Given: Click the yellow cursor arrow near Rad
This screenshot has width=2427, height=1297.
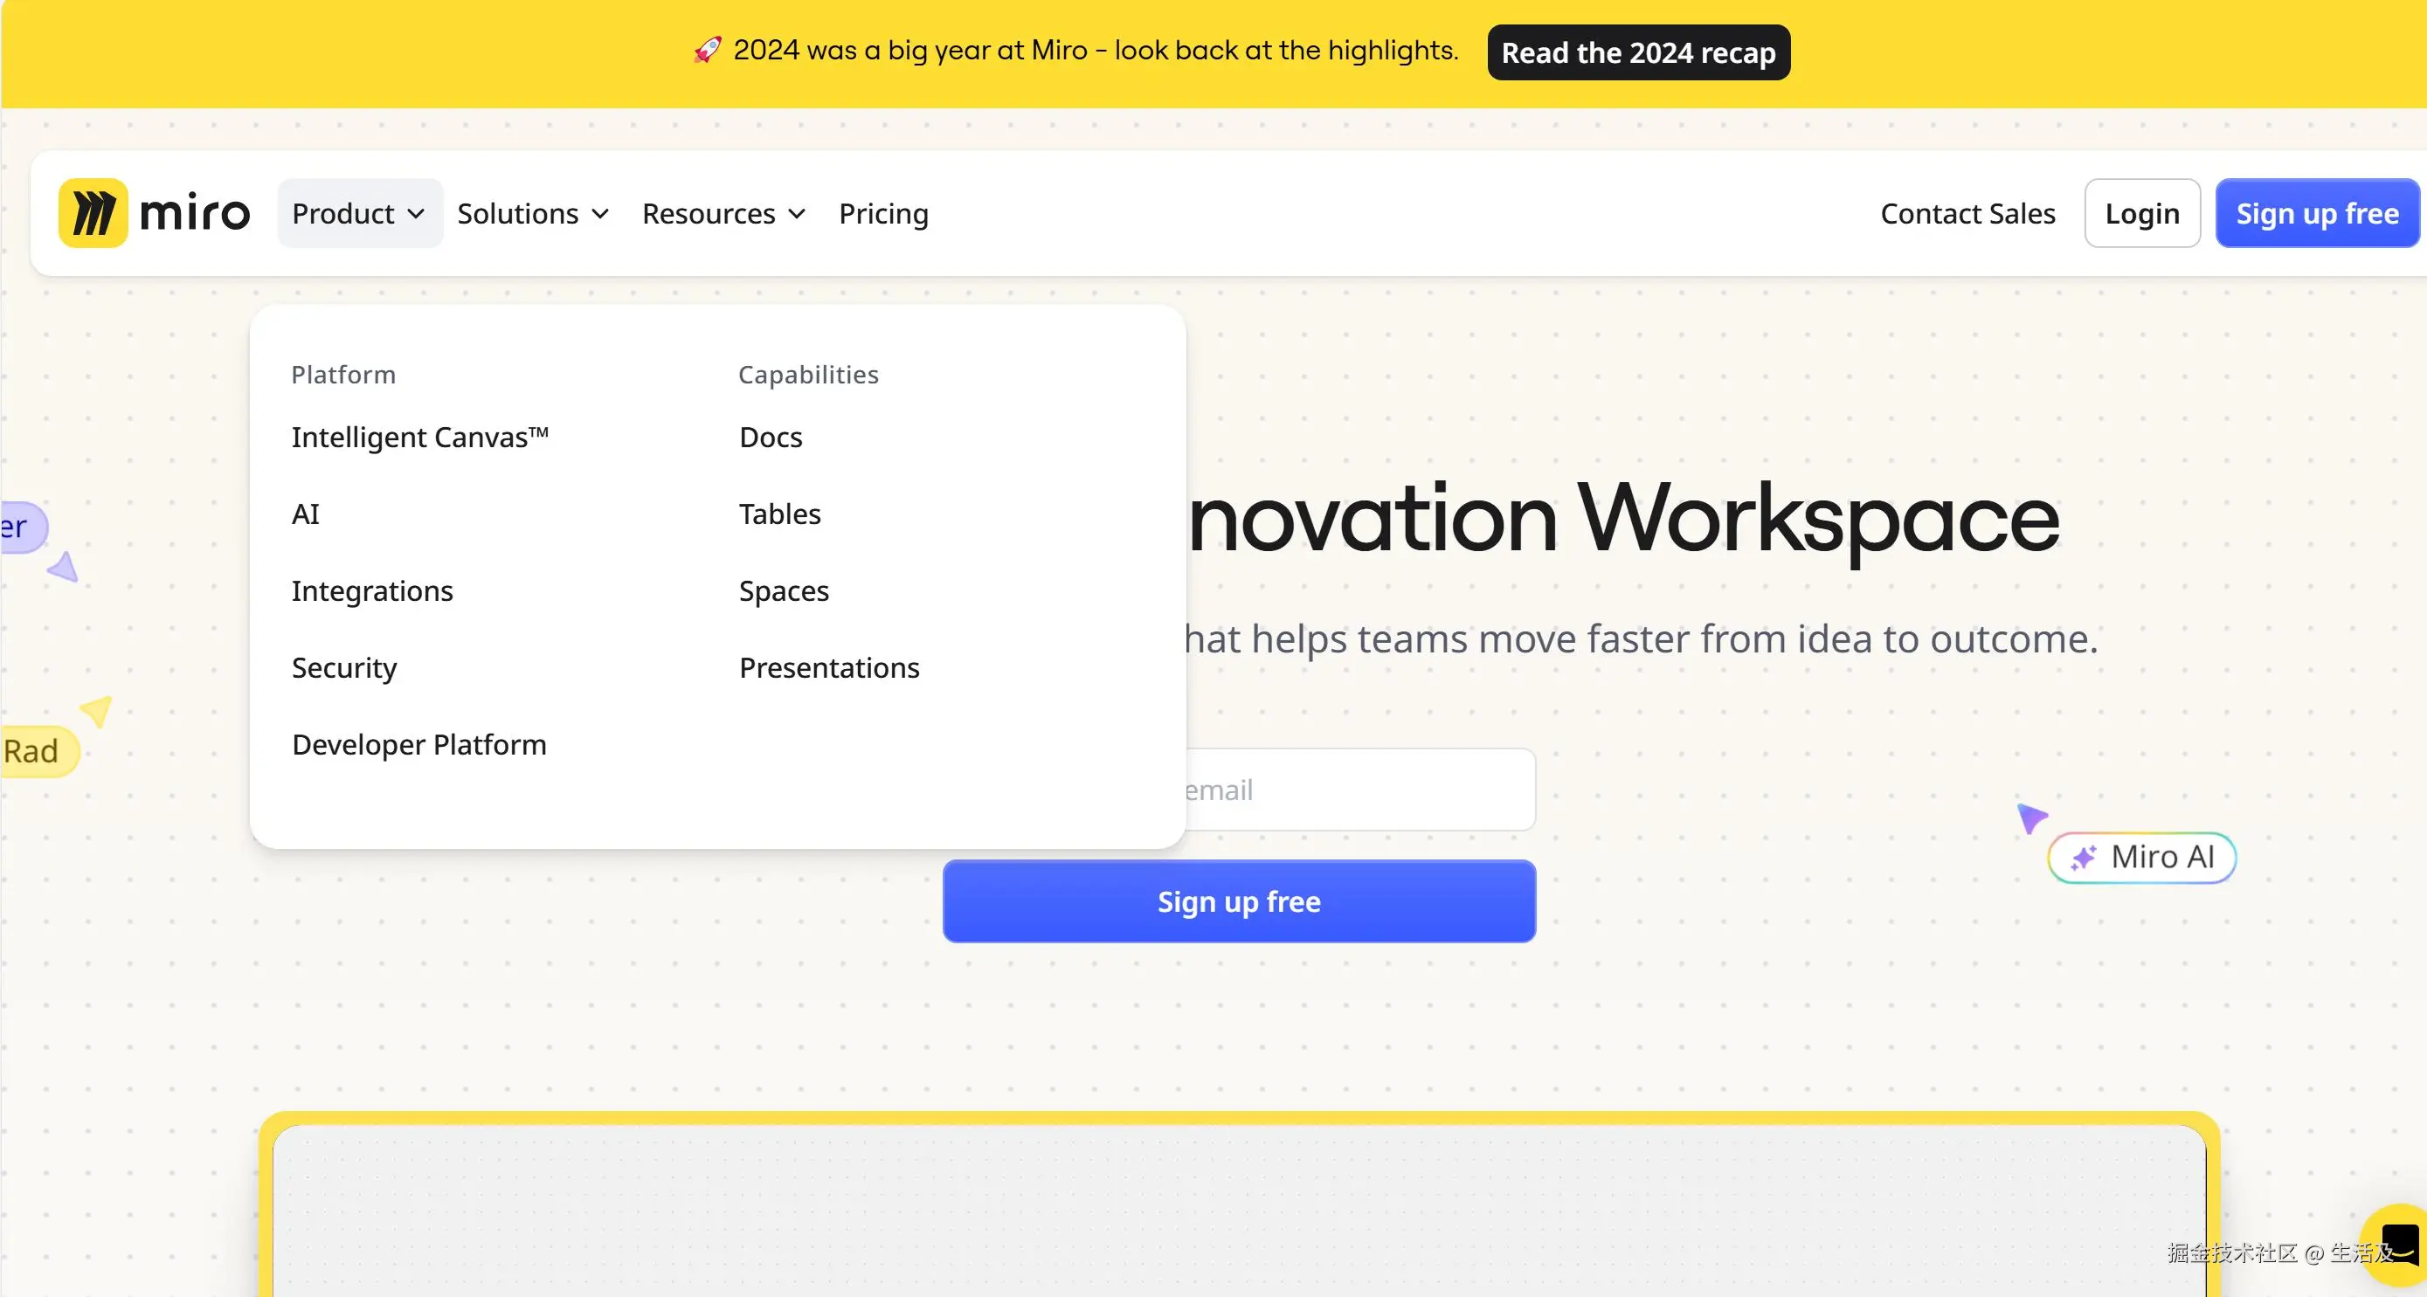Looking at the screenshot, I should [96, 710].
